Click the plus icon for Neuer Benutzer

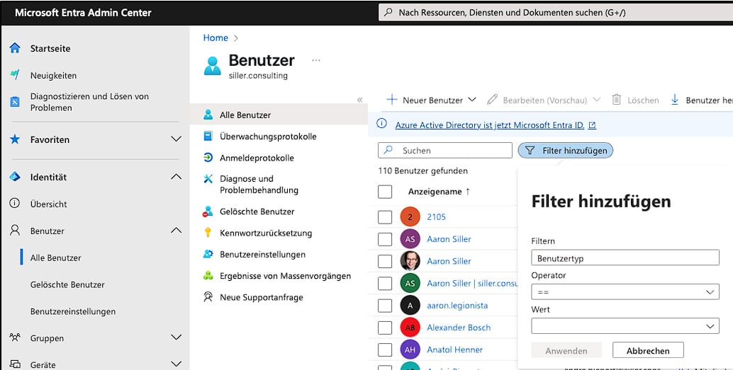tap(392, 99)
